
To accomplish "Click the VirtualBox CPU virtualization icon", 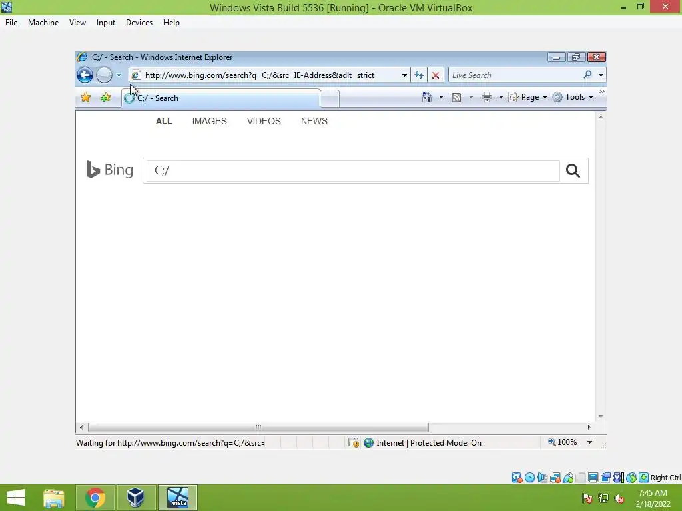I will click(x=618, y=478).
